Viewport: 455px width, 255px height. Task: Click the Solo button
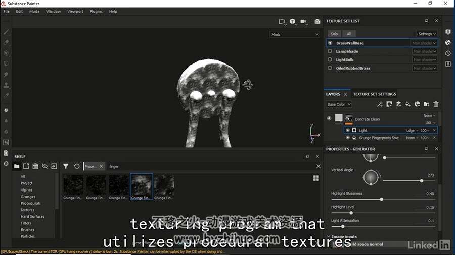(334, 34)
